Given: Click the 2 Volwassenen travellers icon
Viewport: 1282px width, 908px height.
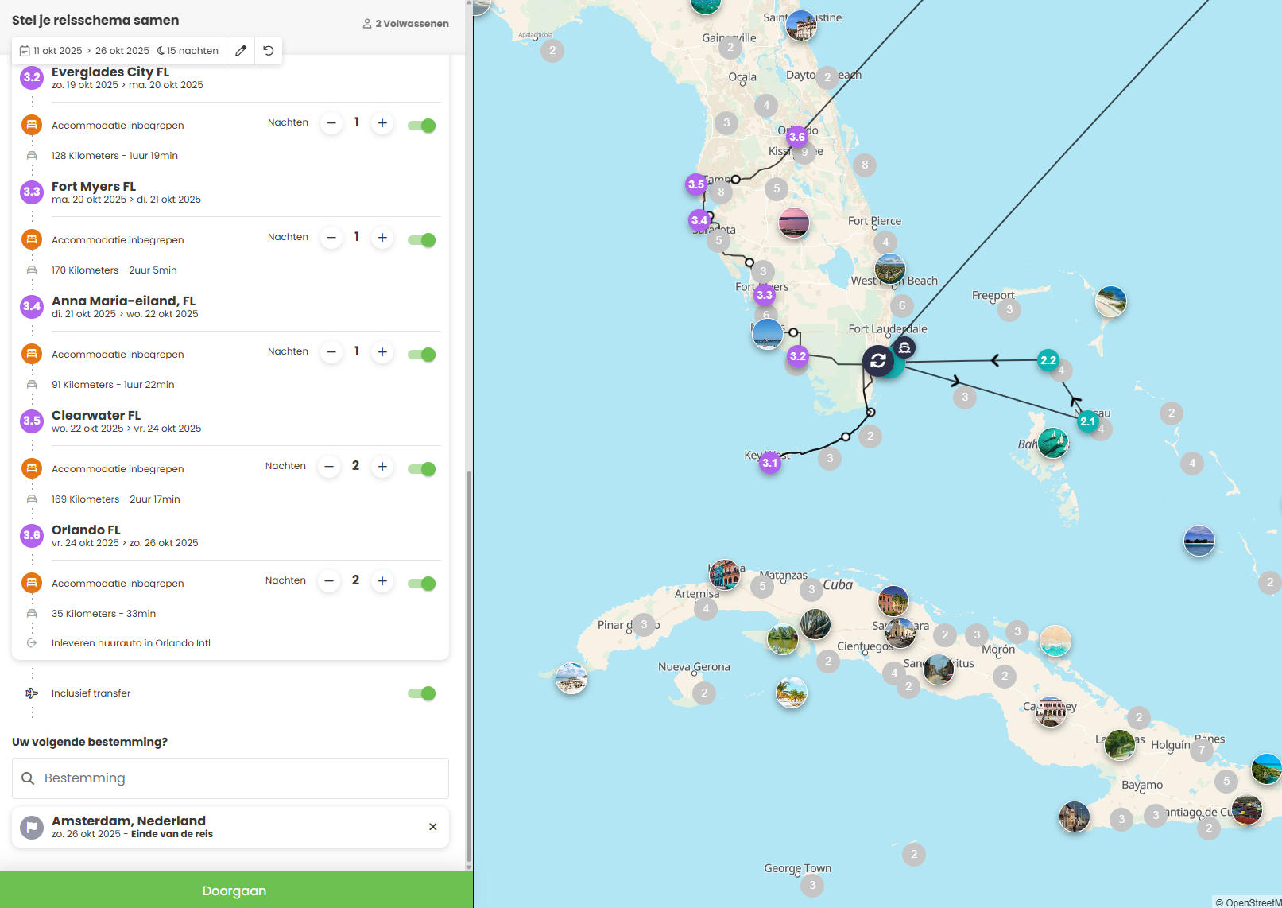Looking at the screenshot, I should click(x=367, y=24).
